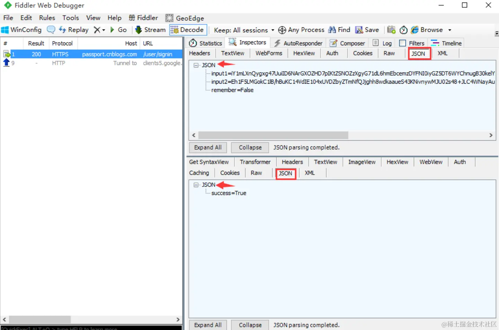This screenshot has width=499, height=330.
Task: Open the AutoResponder tab
Action: coord(298,43)
